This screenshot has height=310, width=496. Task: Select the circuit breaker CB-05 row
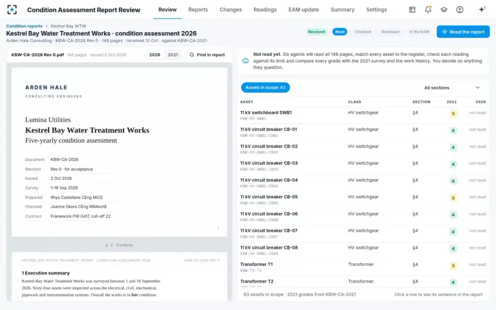(363, 200)
